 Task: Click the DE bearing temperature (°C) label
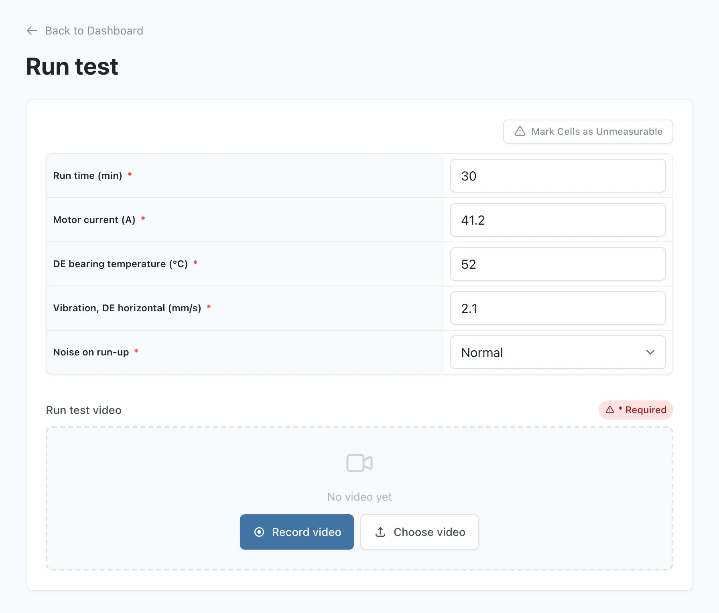(121, 264)
